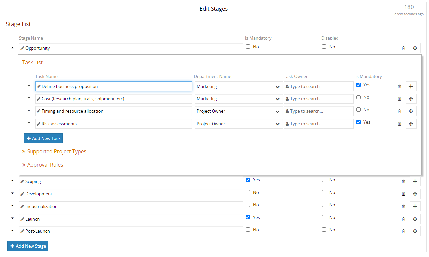Click the Add New Task button
Viewport: 429px width, 257px height.
click(x=43, y=138)
